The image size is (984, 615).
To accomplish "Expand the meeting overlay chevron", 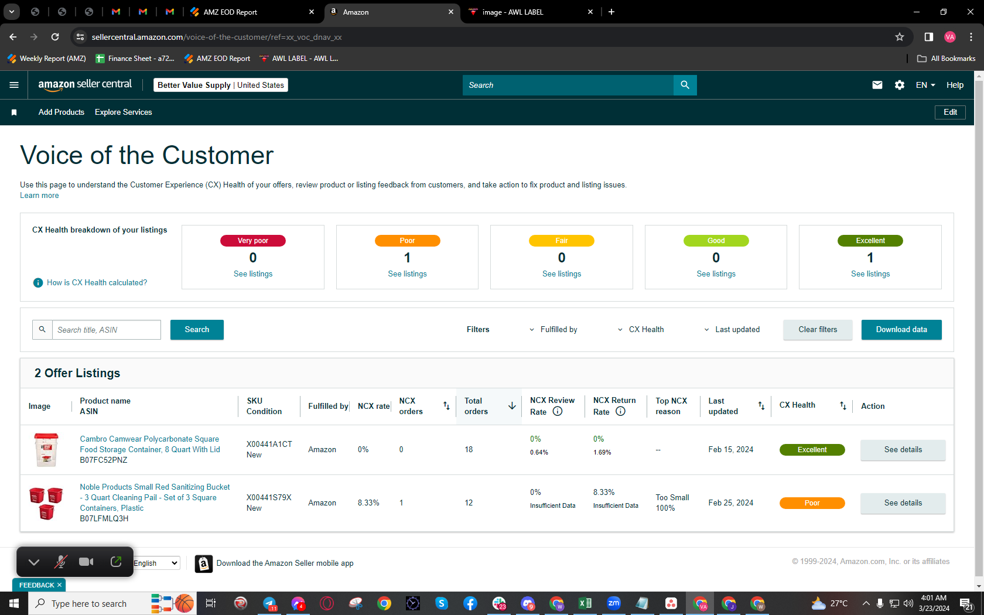I will tap(34, 562).
